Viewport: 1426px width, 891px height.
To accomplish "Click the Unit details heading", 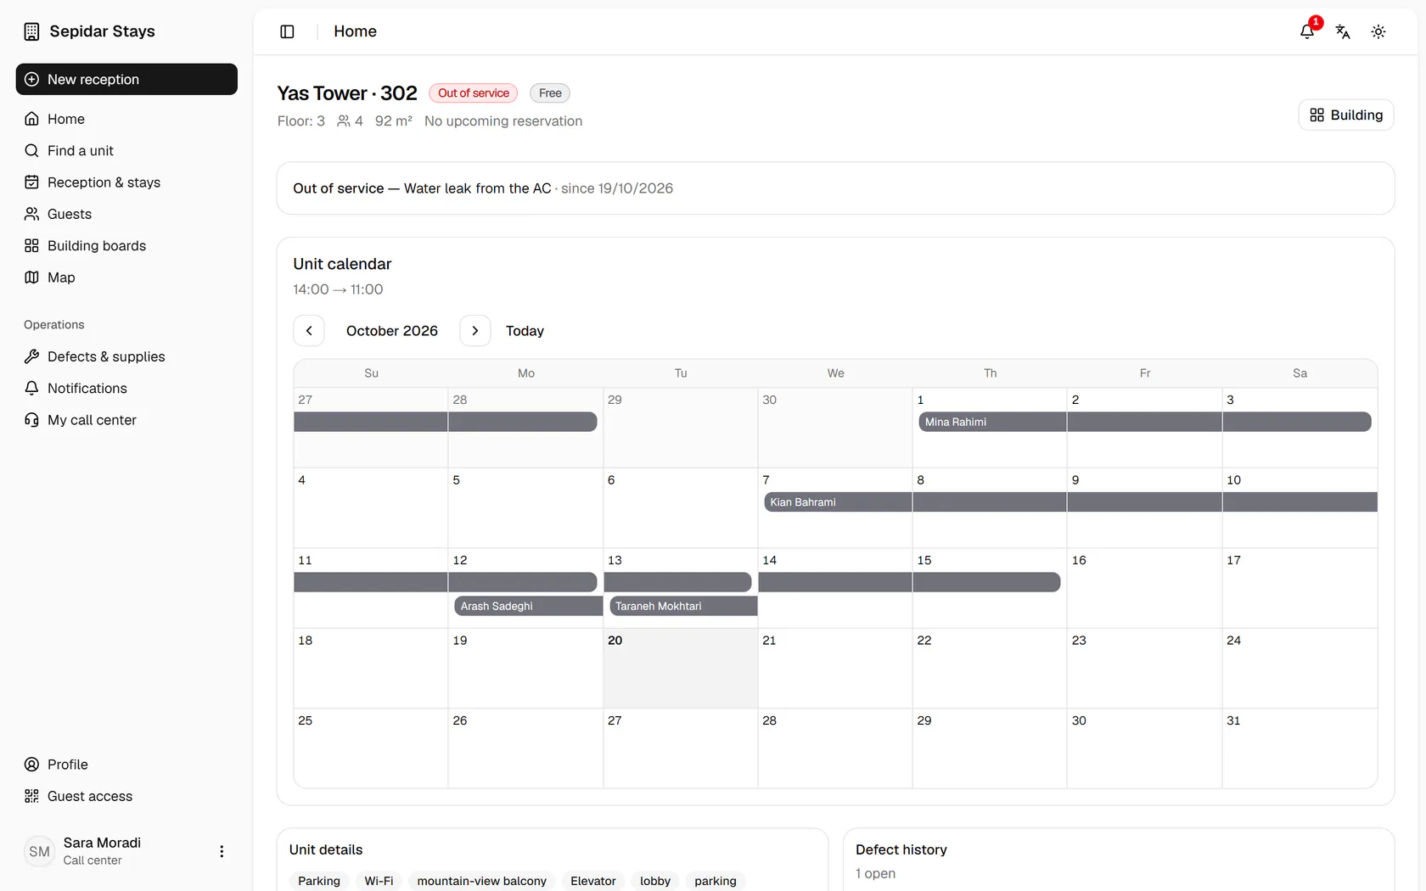I will [x=326, y=849].
